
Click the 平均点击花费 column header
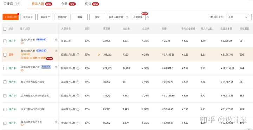(188, 28)
